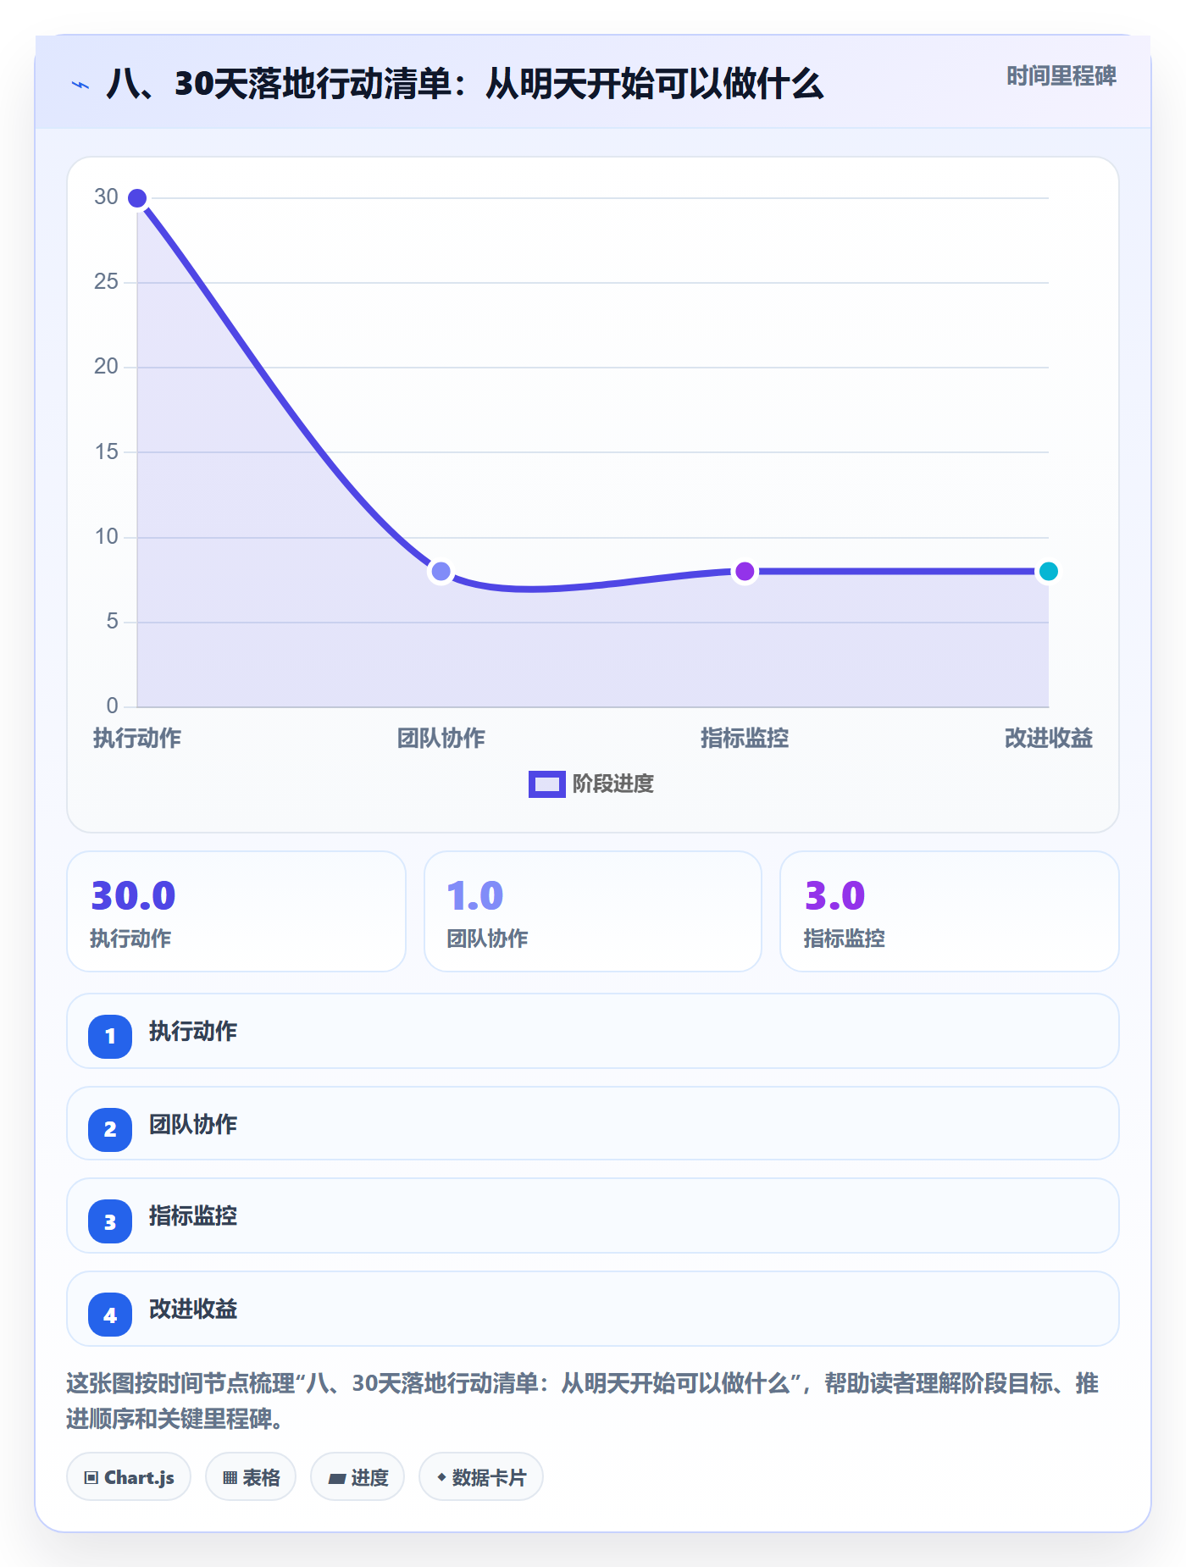Select the chart data point at 执行动作
1186x1567 pixels.
coord(137,198)
